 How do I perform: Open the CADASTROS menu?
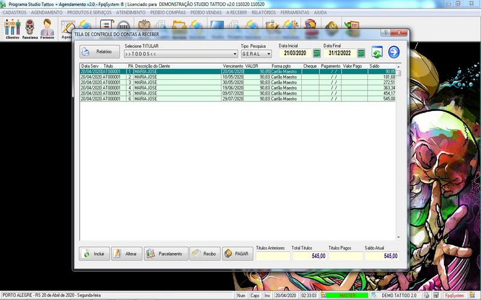coord(14,13)
